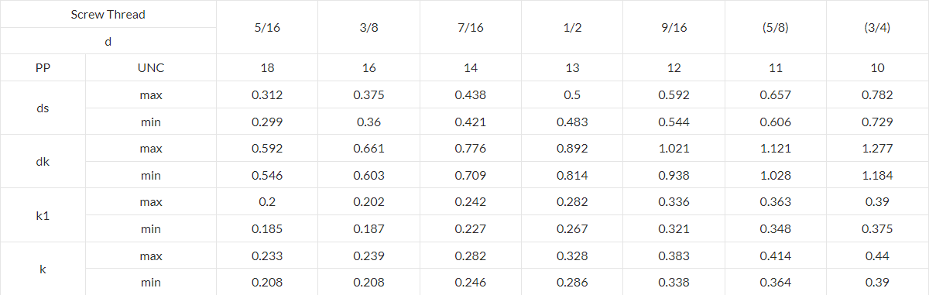Viewport: 929px width, 295px height.
Task: Click the (3/4) column header
Action: coord(877,27)
